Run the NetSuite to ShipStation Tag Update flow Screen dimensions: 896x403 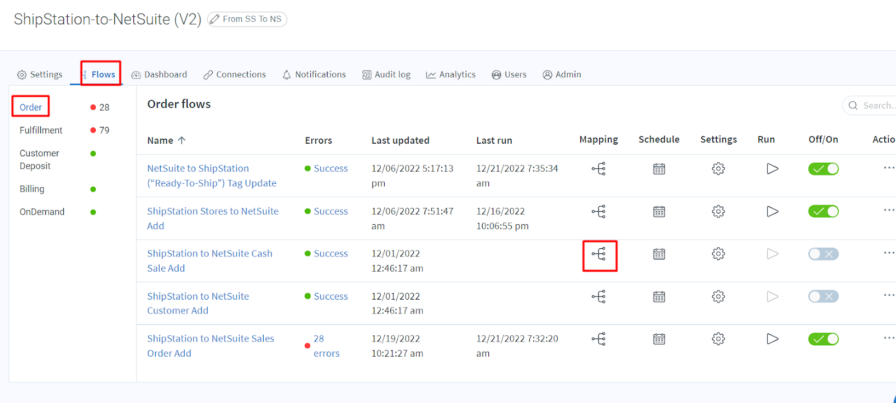[772, 168]
